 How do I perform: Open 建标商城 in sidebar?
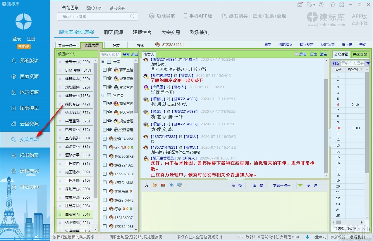(25, 171)
